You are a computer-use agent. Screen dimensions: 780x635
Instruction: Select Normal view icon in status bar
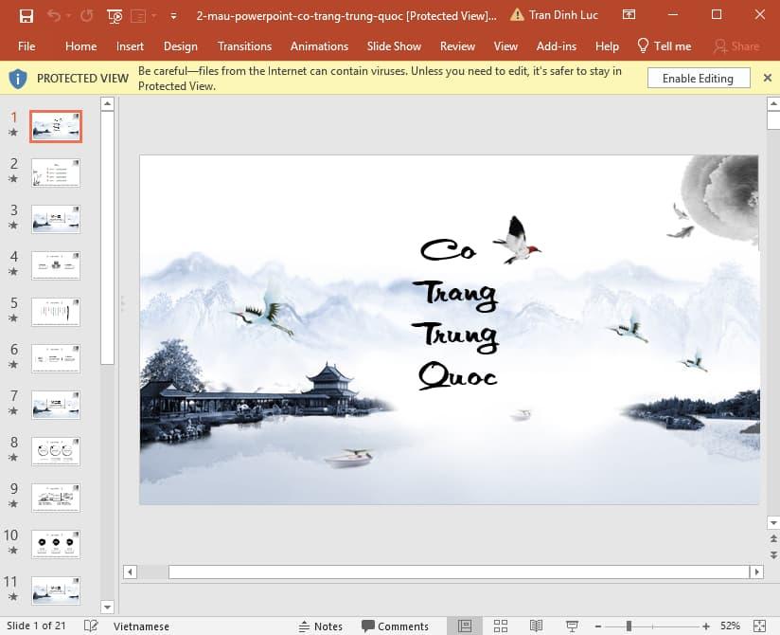(464, 626)
